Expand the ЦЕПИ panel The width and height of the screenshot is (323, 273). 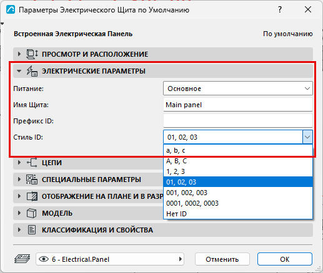point(19,163)
